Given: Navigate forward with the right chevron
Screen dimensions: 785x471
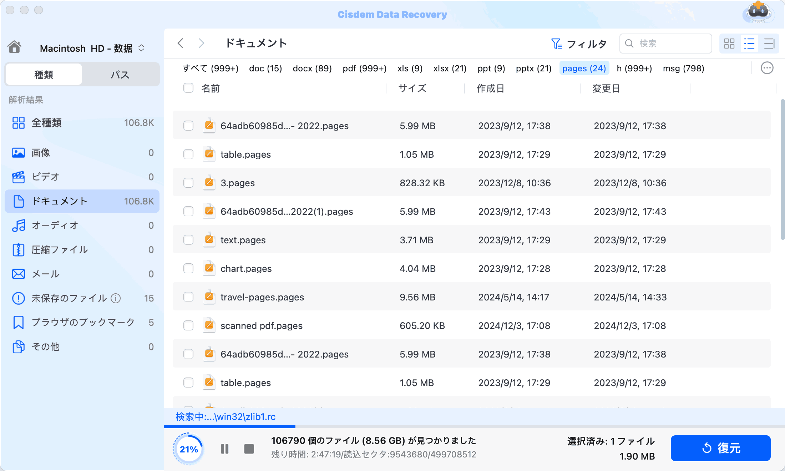Looking at the screenshot, I should 202,43.
